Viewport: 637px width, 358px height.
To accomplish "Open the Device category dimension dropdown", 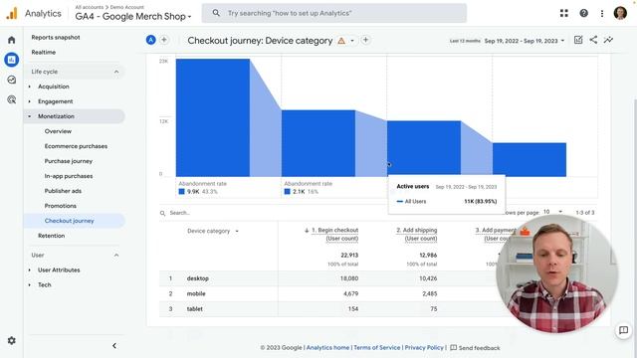I will pyautogui.click(x=213, y=231).
